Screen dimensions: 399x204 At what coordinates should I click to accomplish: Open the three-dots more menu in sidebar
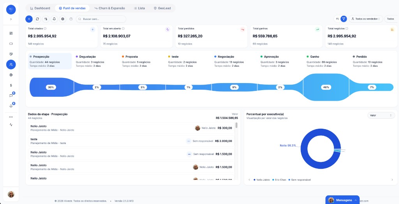coord(11,117)
